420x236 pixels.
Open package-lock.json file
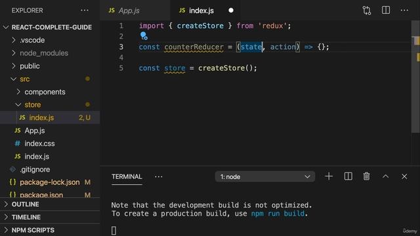50,182
